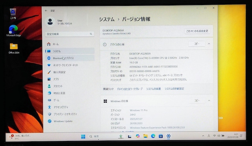The image size is (252, 146).
Task: Focus the 設定の検索 search field
Action: tap(70, 34)
